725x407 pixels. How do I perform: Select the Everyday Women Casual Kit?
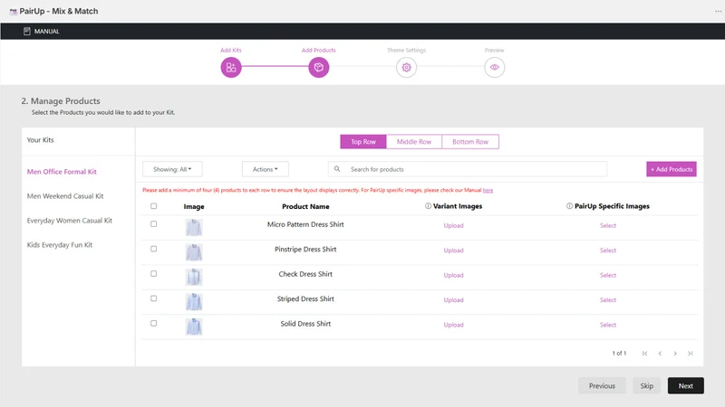click(x=70, y=221)
